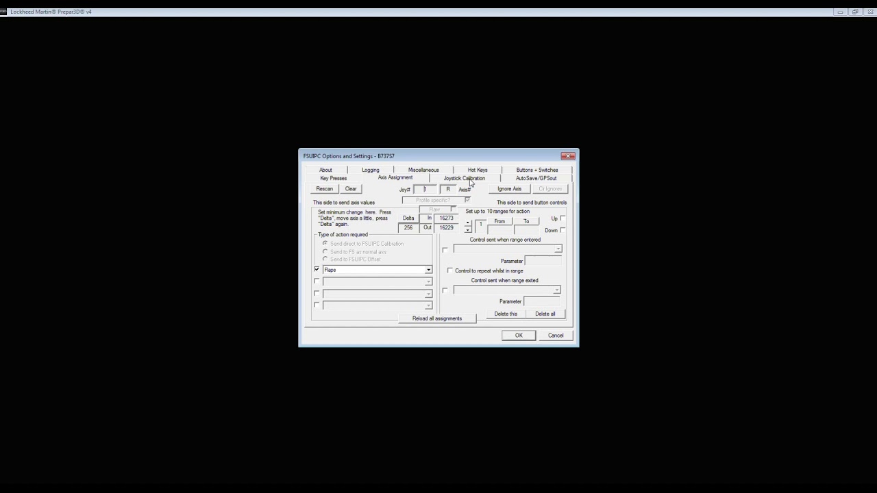Click the Clr Ignores button

pyautogui.click(x=550, y=189)
